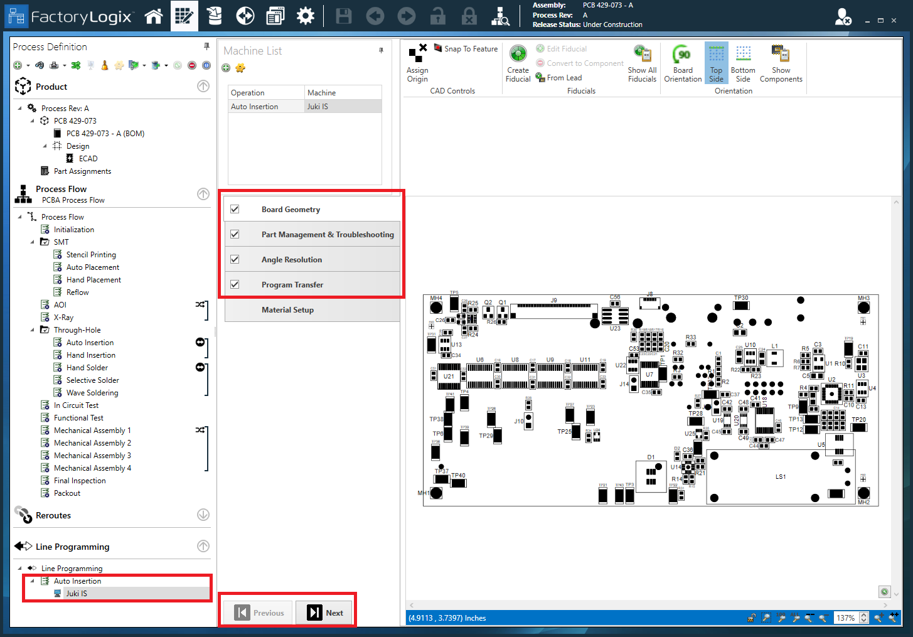Switch view to Bottom Side
Screen dimensions: 913x637
pyautogui.click(x=743, y=63)
